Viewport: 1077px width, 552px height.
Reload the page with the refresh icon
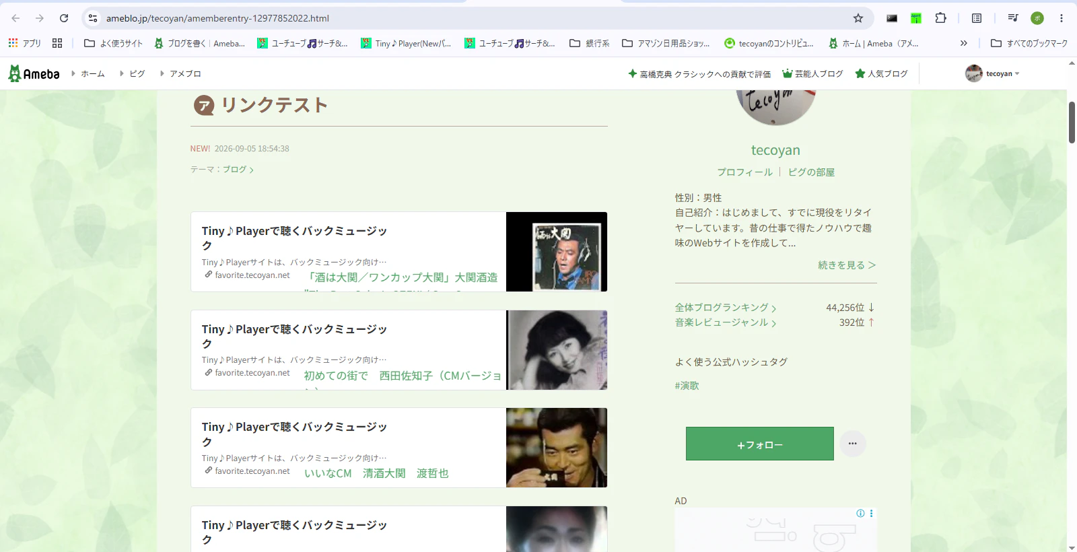coord(64,18)
